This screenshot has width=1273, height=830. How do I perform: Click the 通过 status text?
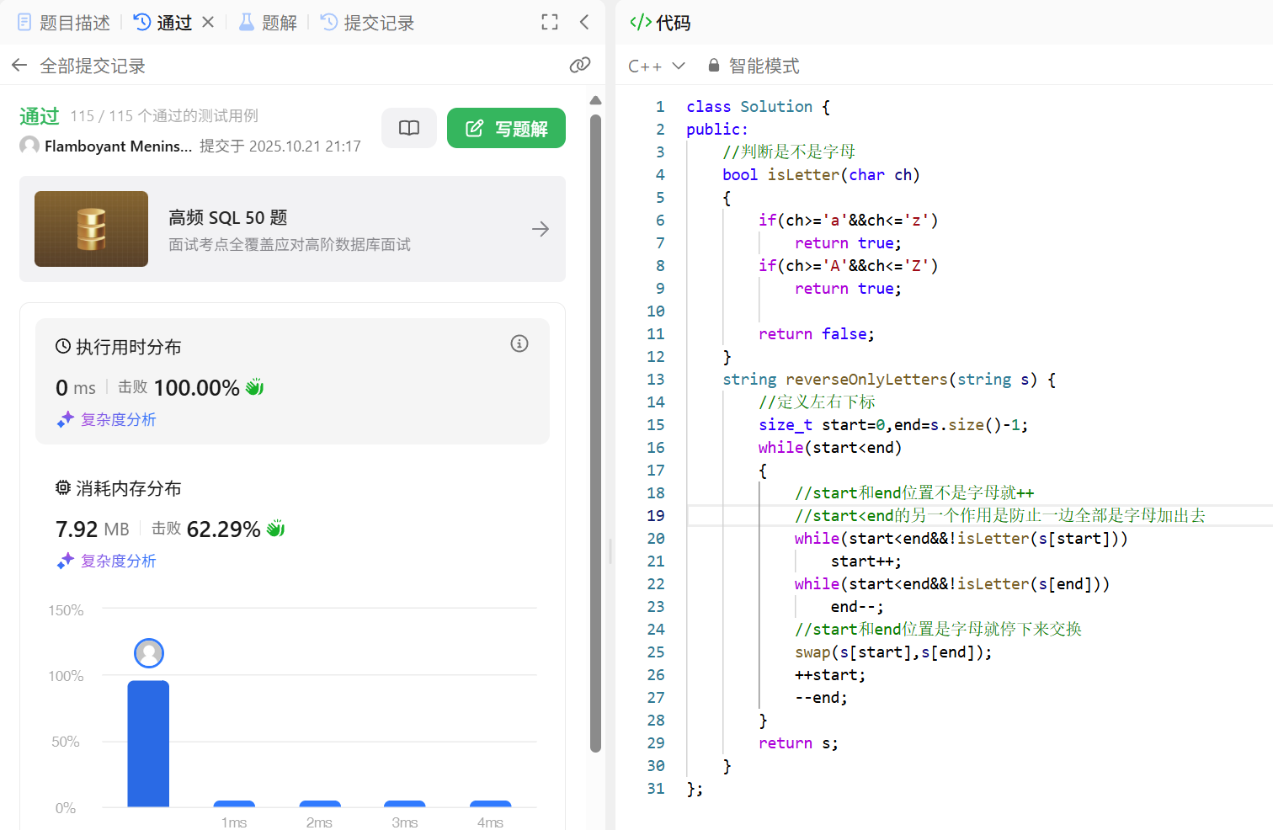coord(40,116)
